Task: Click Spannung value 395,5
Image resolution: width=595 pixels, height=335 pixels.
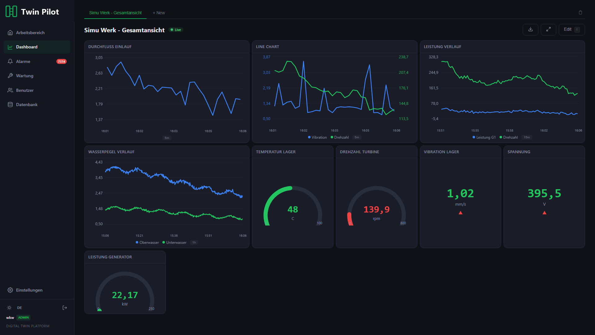Action: (x=544, y=194)
